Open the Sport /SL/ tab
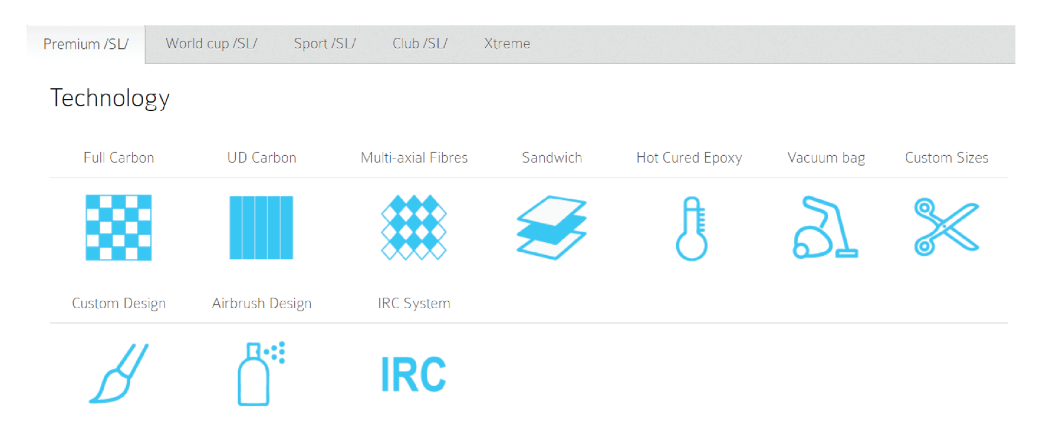 tap(325, 43)
